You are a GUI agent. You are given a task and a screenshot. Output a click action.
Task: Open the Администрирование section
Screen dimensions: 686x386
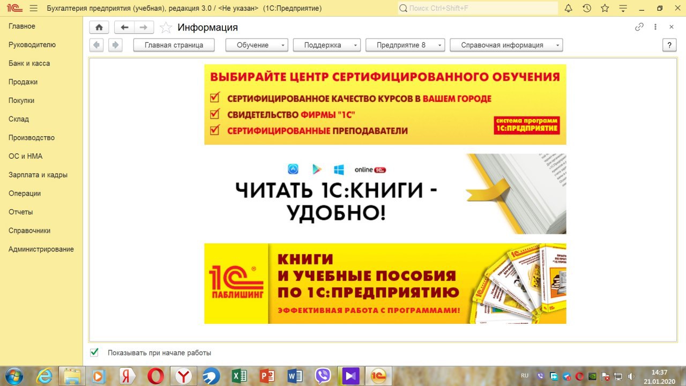(x=41, y=249)
